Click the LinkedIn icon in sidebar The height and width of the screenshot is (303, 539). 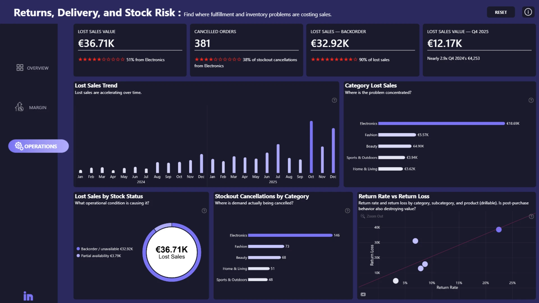pos(28,296)
